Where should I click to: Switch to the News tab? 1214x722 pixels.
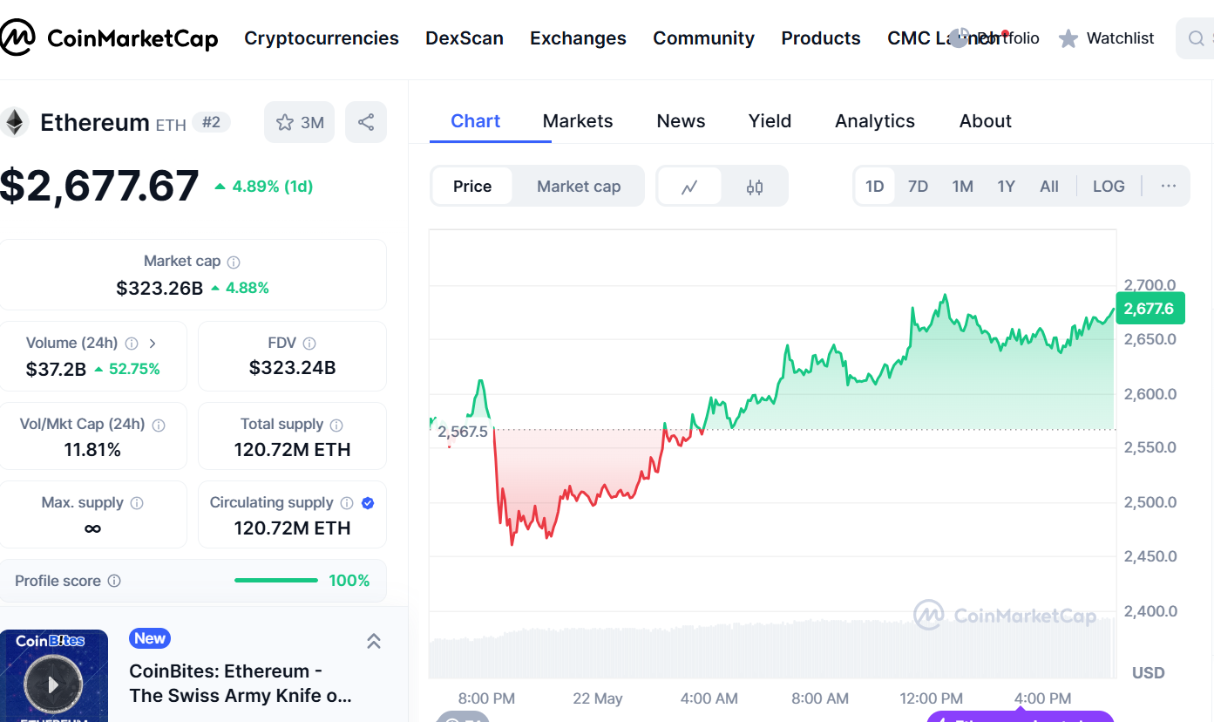click(x=681, y=121)
